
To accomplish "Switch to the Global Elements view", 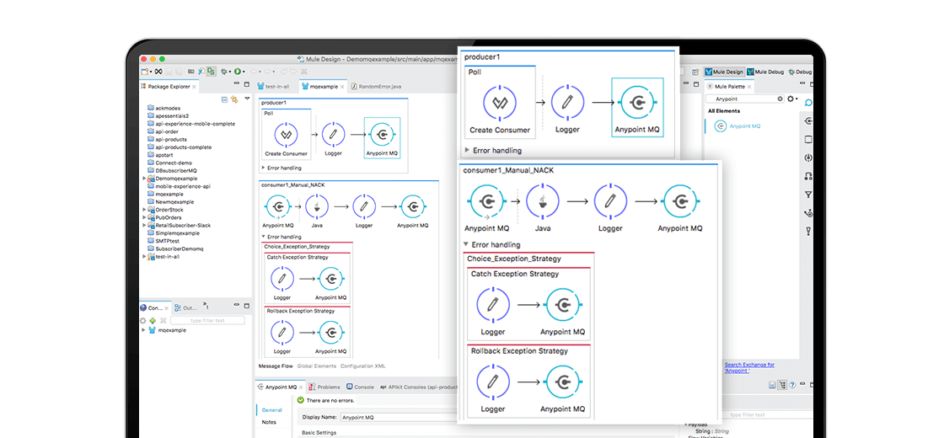I will [317, 366].
